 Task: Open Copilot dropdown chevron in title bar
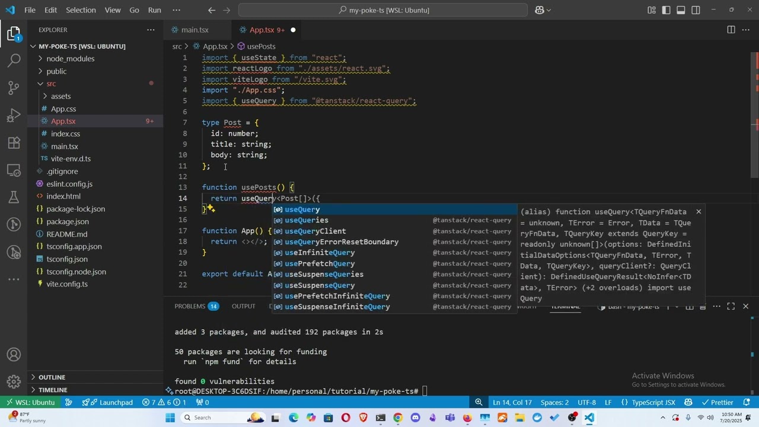point(548,10)
